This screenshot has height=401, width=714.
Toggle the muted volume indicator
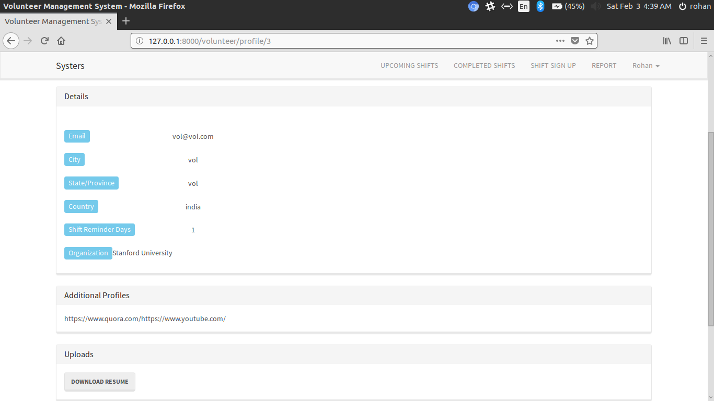[x=595, y=6]
